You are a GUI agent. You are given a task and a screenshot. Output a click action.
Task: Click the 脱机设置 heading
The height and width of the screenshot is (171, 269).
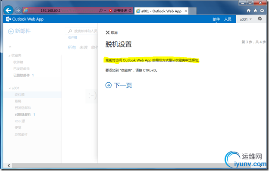(x=119, y=44)
